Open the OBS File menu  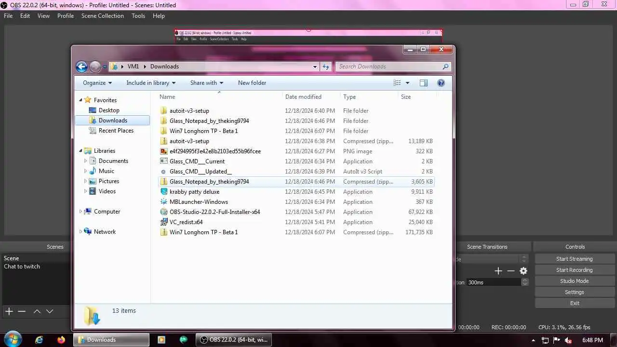8,16
